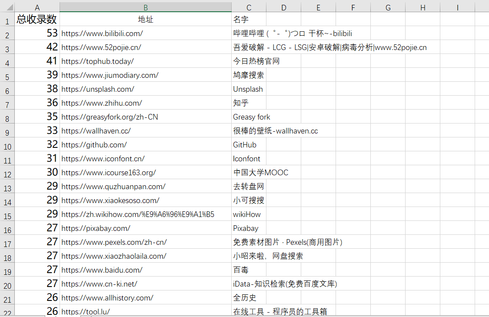The image size is (489, 317).
Task: Click the https://www.zhihu.com/ cell
Action: point(146,103)
